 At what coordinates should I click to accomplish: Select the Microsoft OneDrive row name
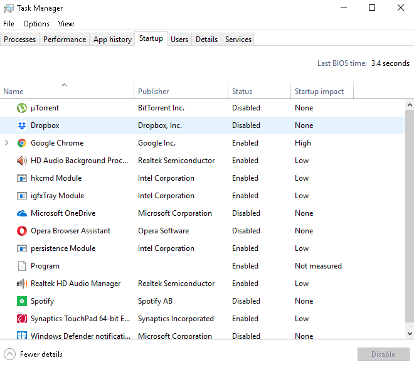tap(63, 213)
